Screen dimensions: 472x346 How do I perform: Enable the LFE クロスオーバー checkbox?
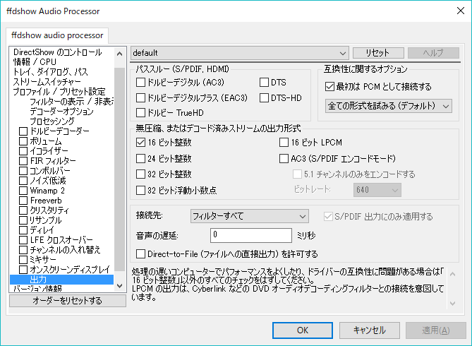pos(23,240)
